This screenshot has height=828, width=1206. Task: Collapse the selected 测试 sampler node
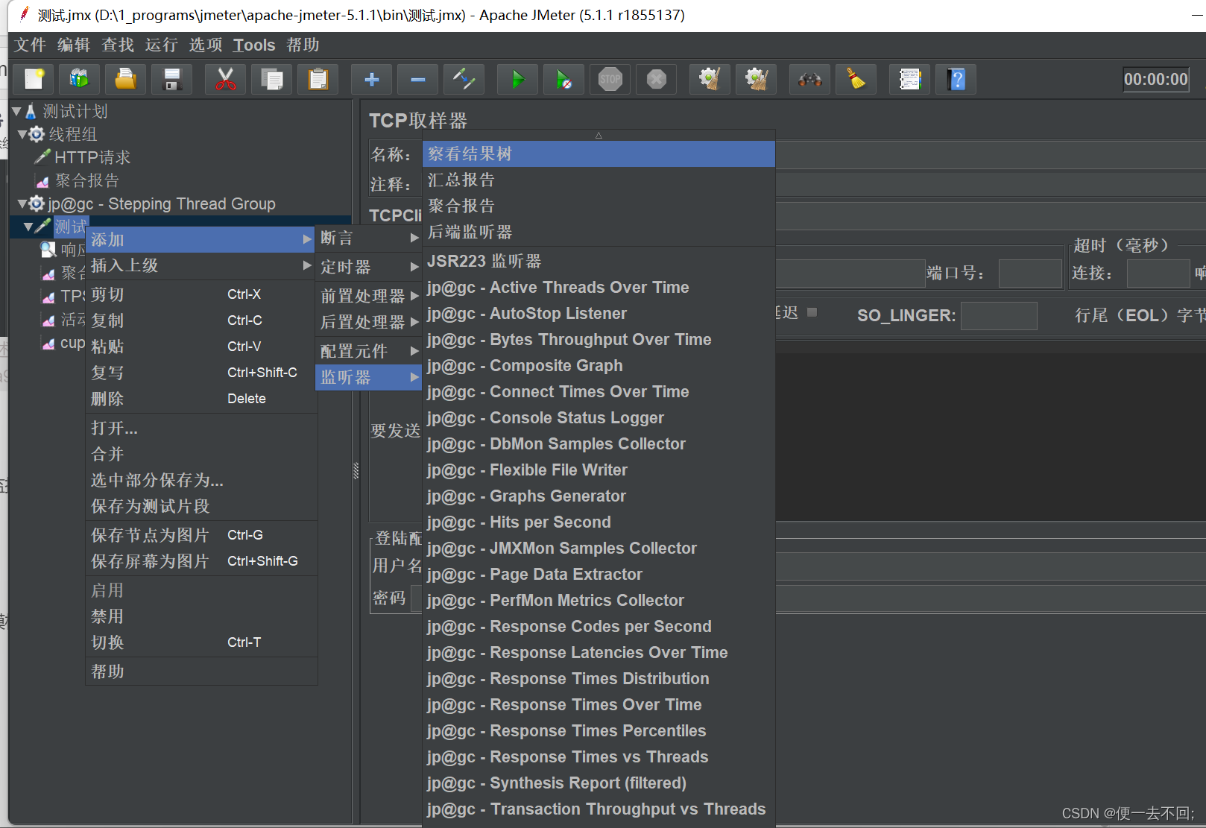pos(28,227)
